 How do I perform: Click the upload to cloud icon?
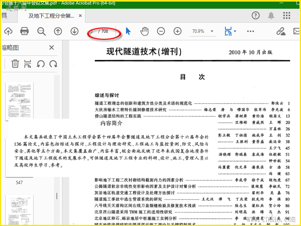(x=8, y=31)
